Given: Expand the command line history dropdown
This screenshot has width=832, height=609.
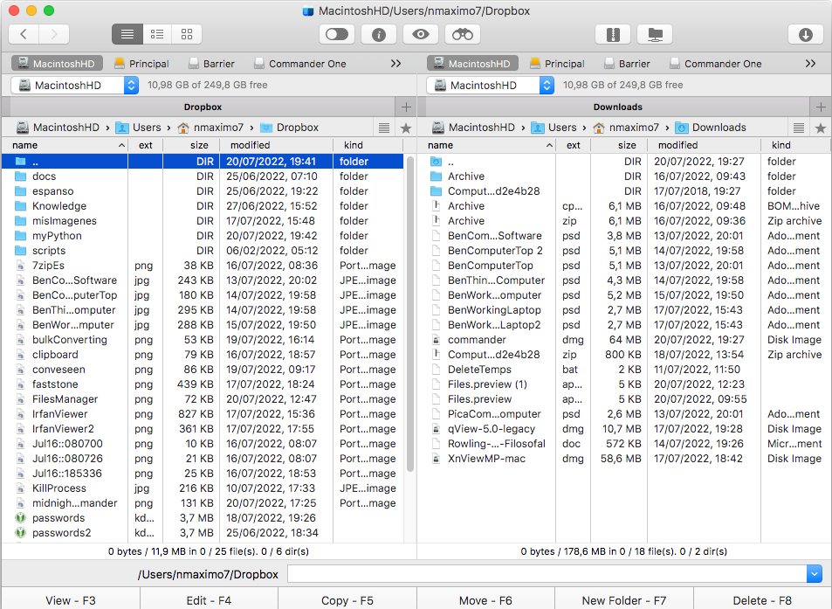Looking at the screenshot, I should 814,574.
